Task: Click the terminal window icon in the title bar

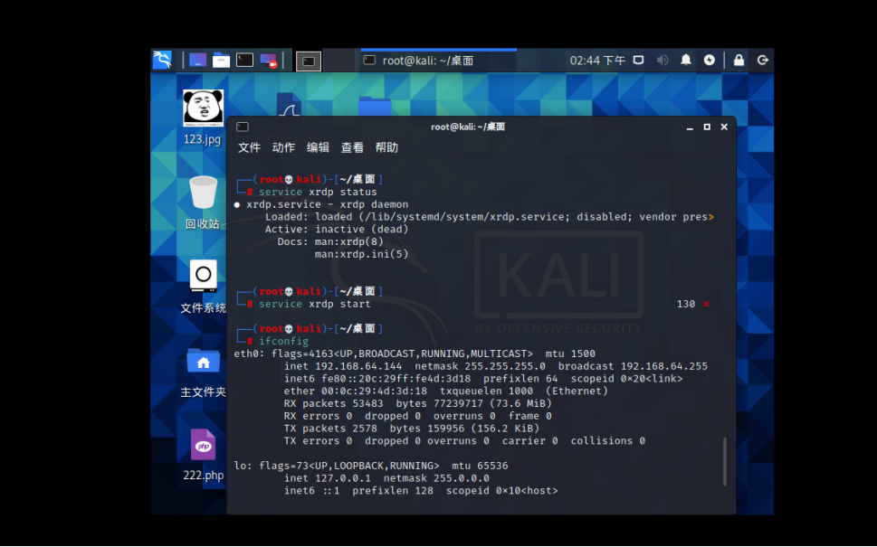Action: coord(243,127)
